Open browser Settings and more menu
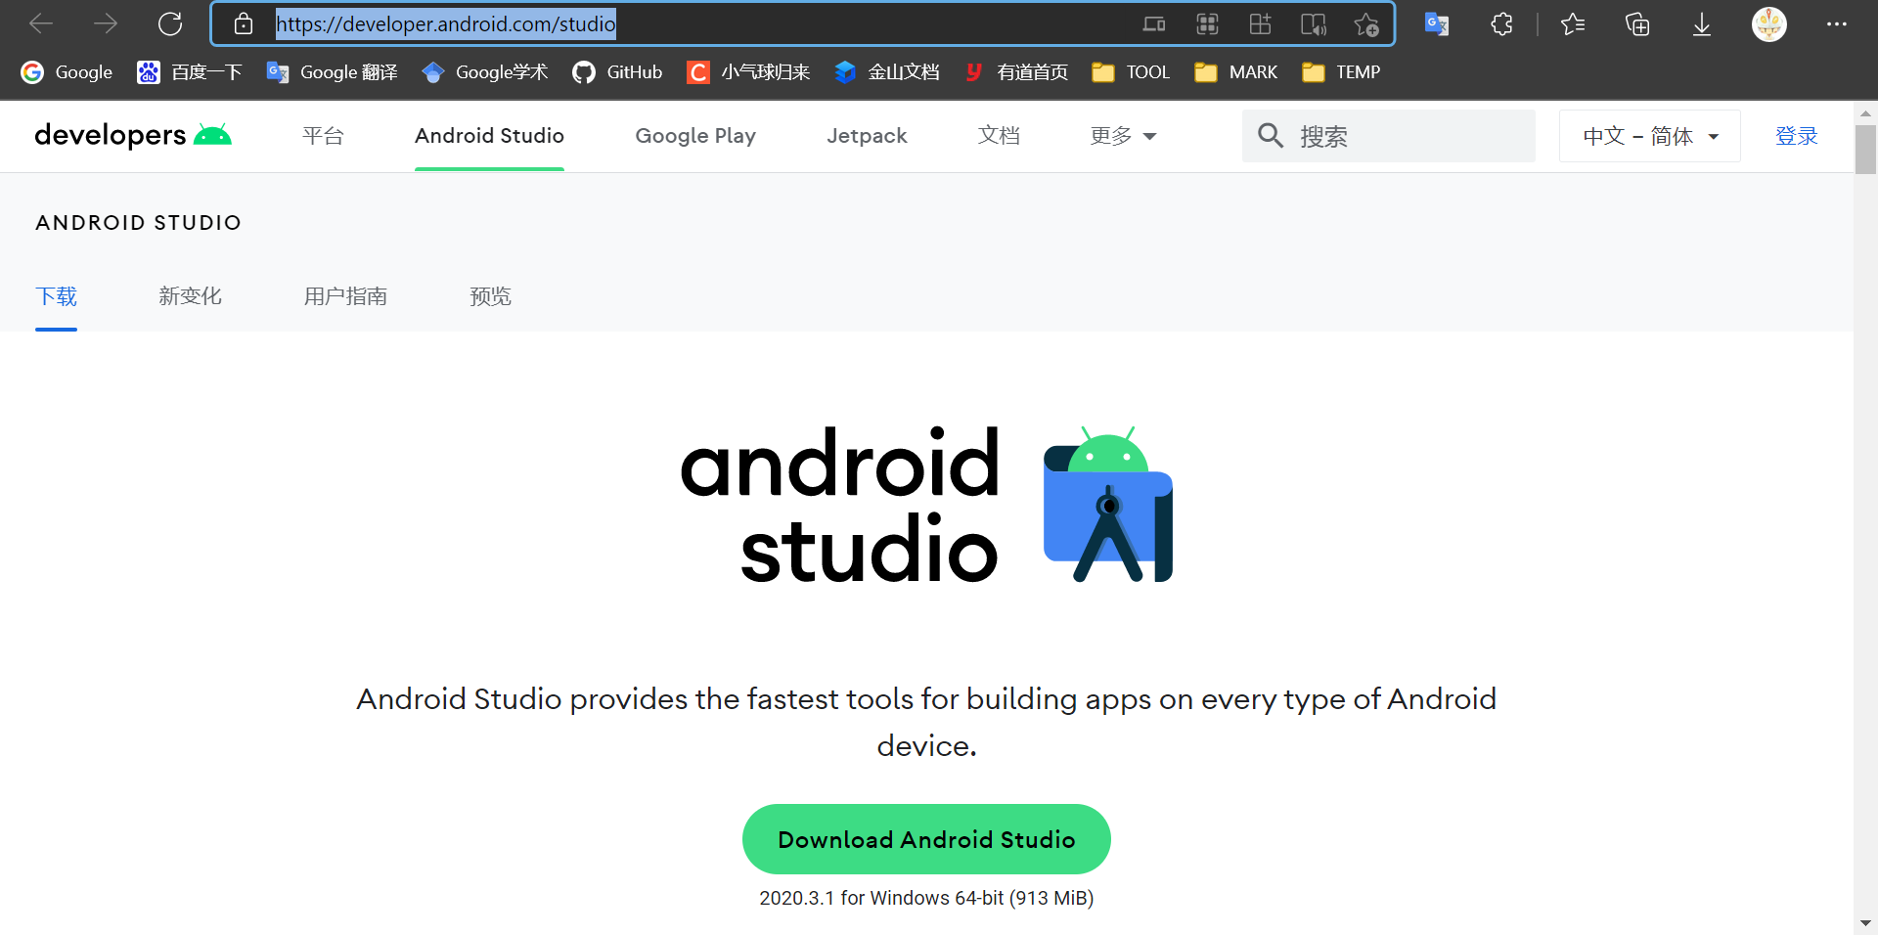 (1836, 23)
